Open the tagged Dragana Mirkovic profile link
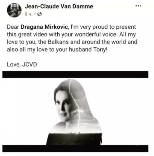 (44, 27)
